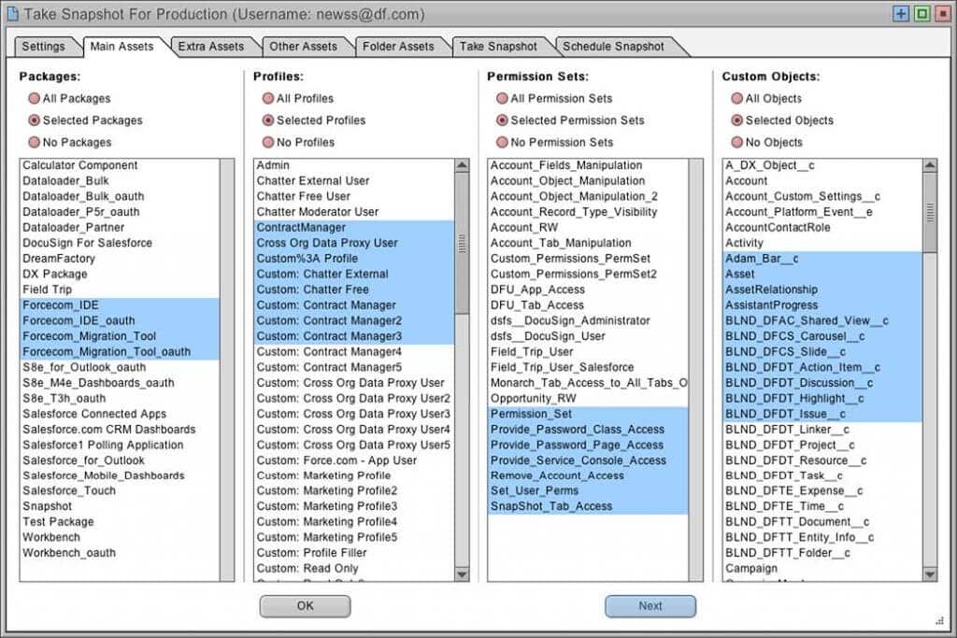Click the Custom Objects scrollbar thumb
957x638 pixels.
[930, 212]
